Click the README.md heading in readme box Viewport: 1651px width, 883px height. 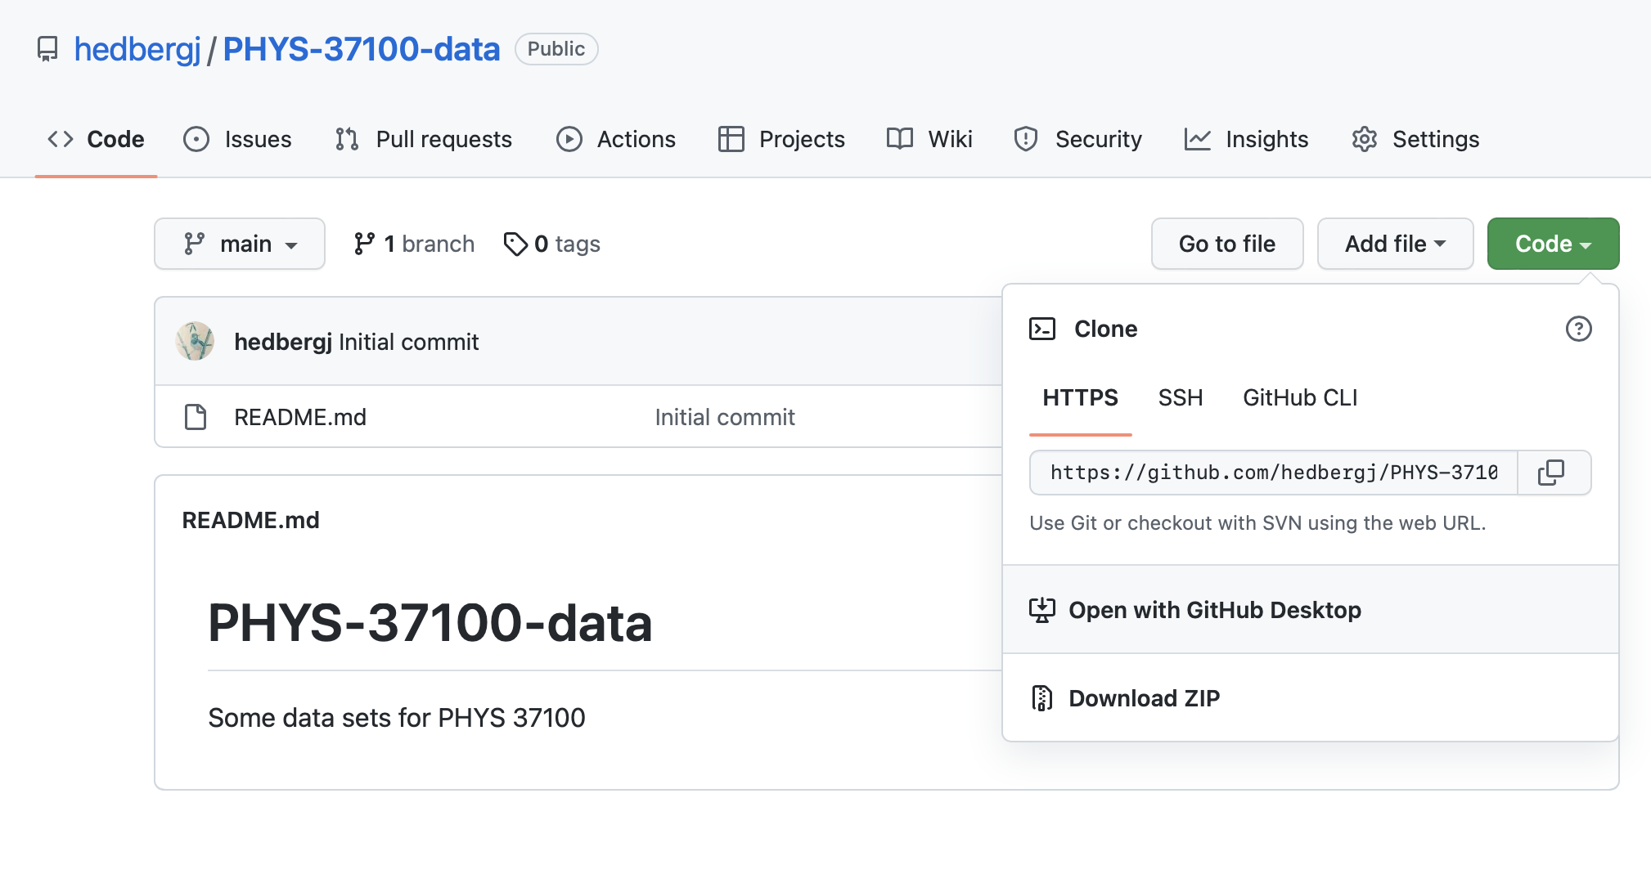250,520
